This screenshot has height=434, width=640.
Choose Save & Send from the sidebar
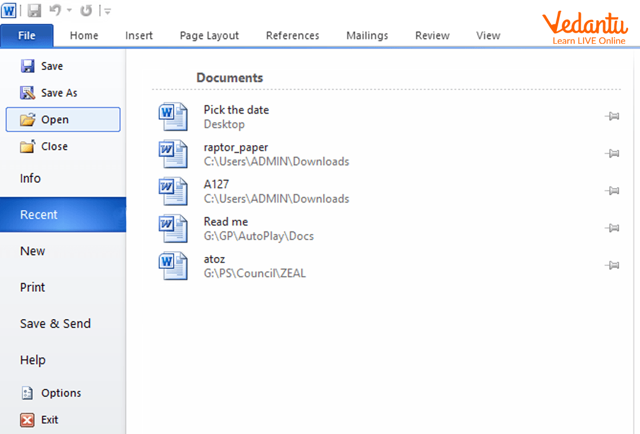pos(55,324)
